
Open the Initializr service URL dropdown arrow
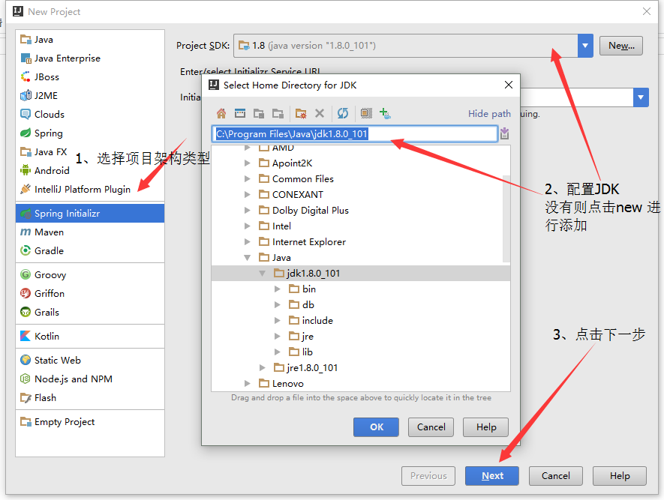641,97
